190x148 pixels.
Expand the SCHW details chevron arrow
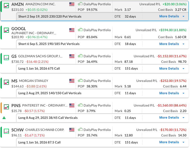click(183, 142)
